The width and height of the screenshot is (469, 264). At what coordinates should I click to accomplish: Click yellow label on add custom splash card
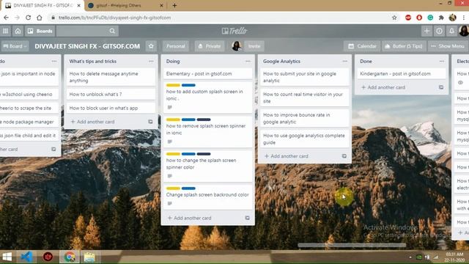coord(173,85)
